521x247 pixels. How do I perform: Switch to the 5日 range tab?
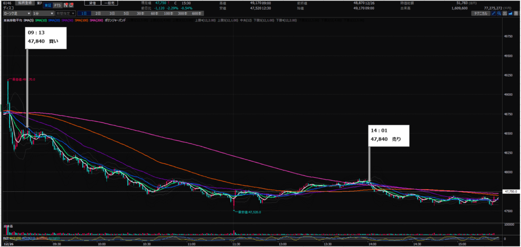(126, 13)
